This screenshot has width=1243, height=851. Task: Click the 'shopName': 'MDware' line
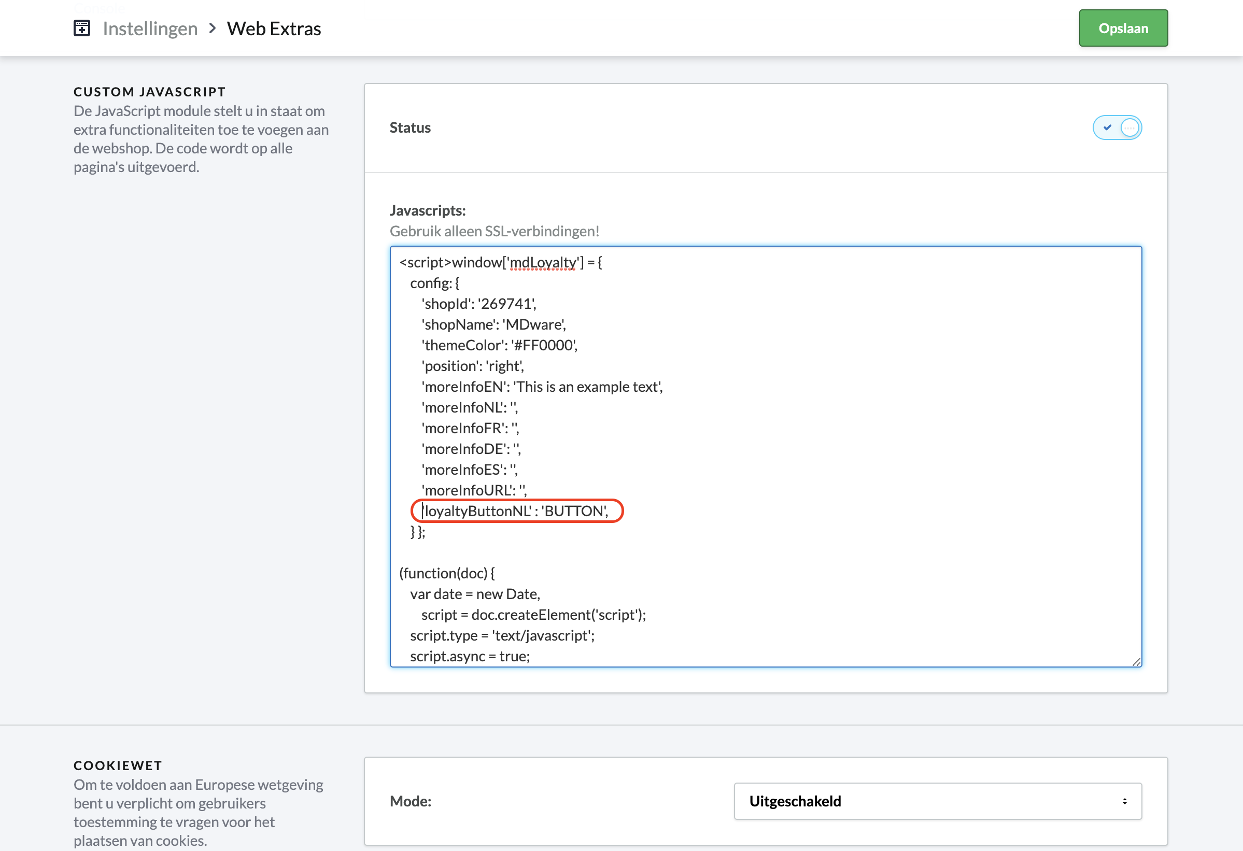click(493, 324)
